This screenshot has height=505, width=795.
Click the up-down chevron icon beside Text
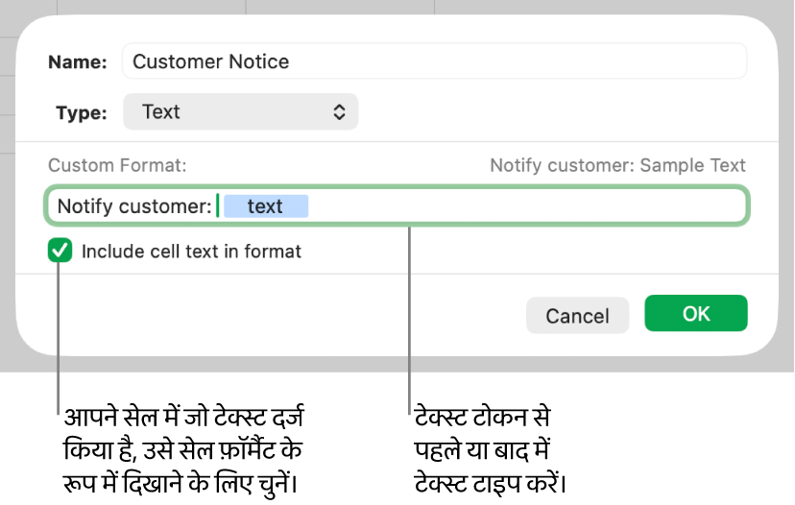(x=339, y=112)
